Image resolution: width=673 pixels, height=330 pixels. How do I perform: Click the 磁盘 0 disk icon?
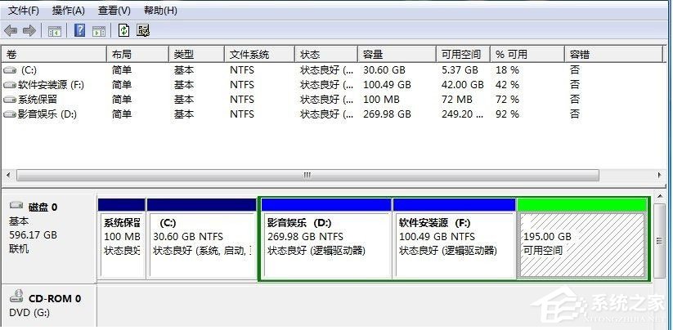pos(17,207)
